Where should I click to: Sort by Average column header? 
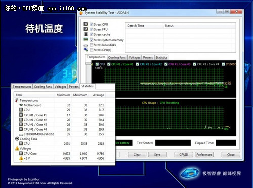(97, 95)
